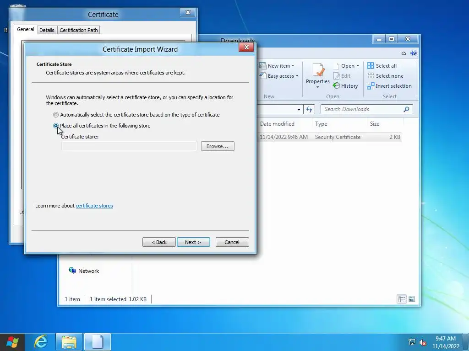Click the certificate document taskbar button

[98, 342]
